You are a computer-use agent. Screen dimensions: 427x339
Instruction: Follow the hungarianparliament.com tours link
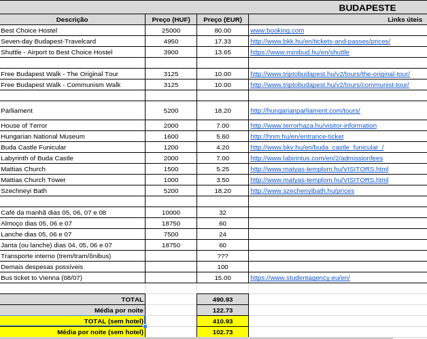pos(305,111)
